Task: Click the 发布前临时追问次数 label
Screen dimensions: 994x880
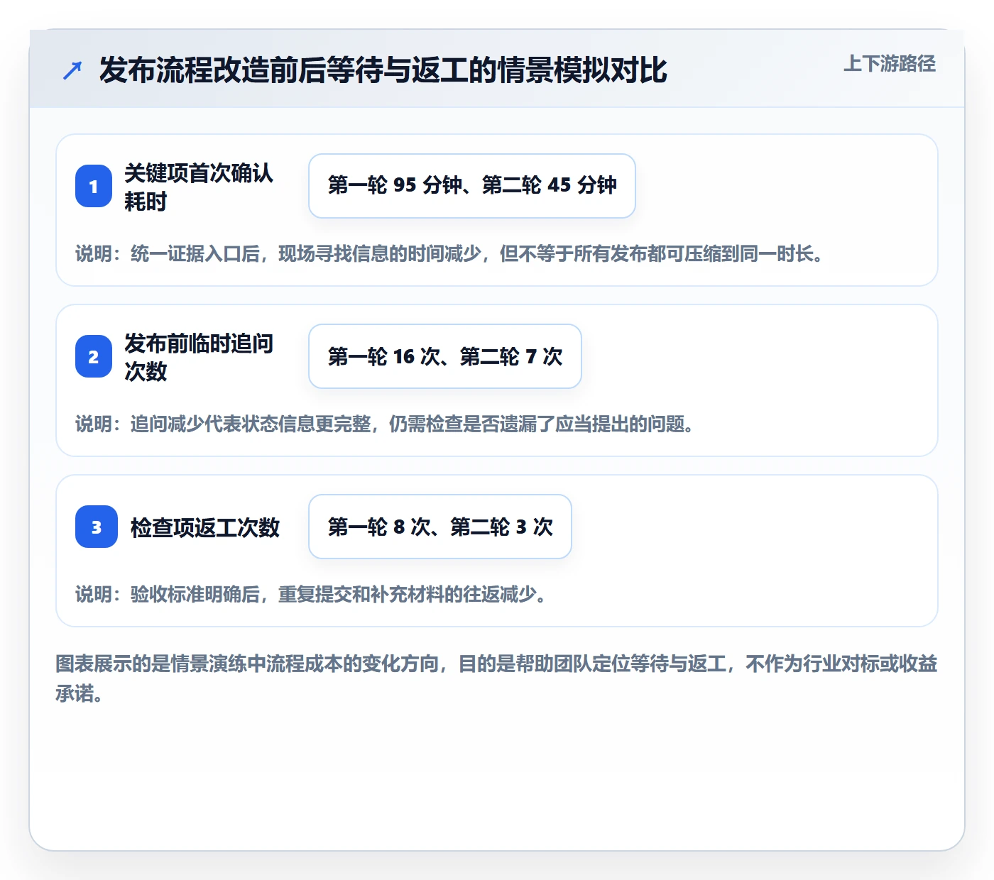Action: (199, 357)
